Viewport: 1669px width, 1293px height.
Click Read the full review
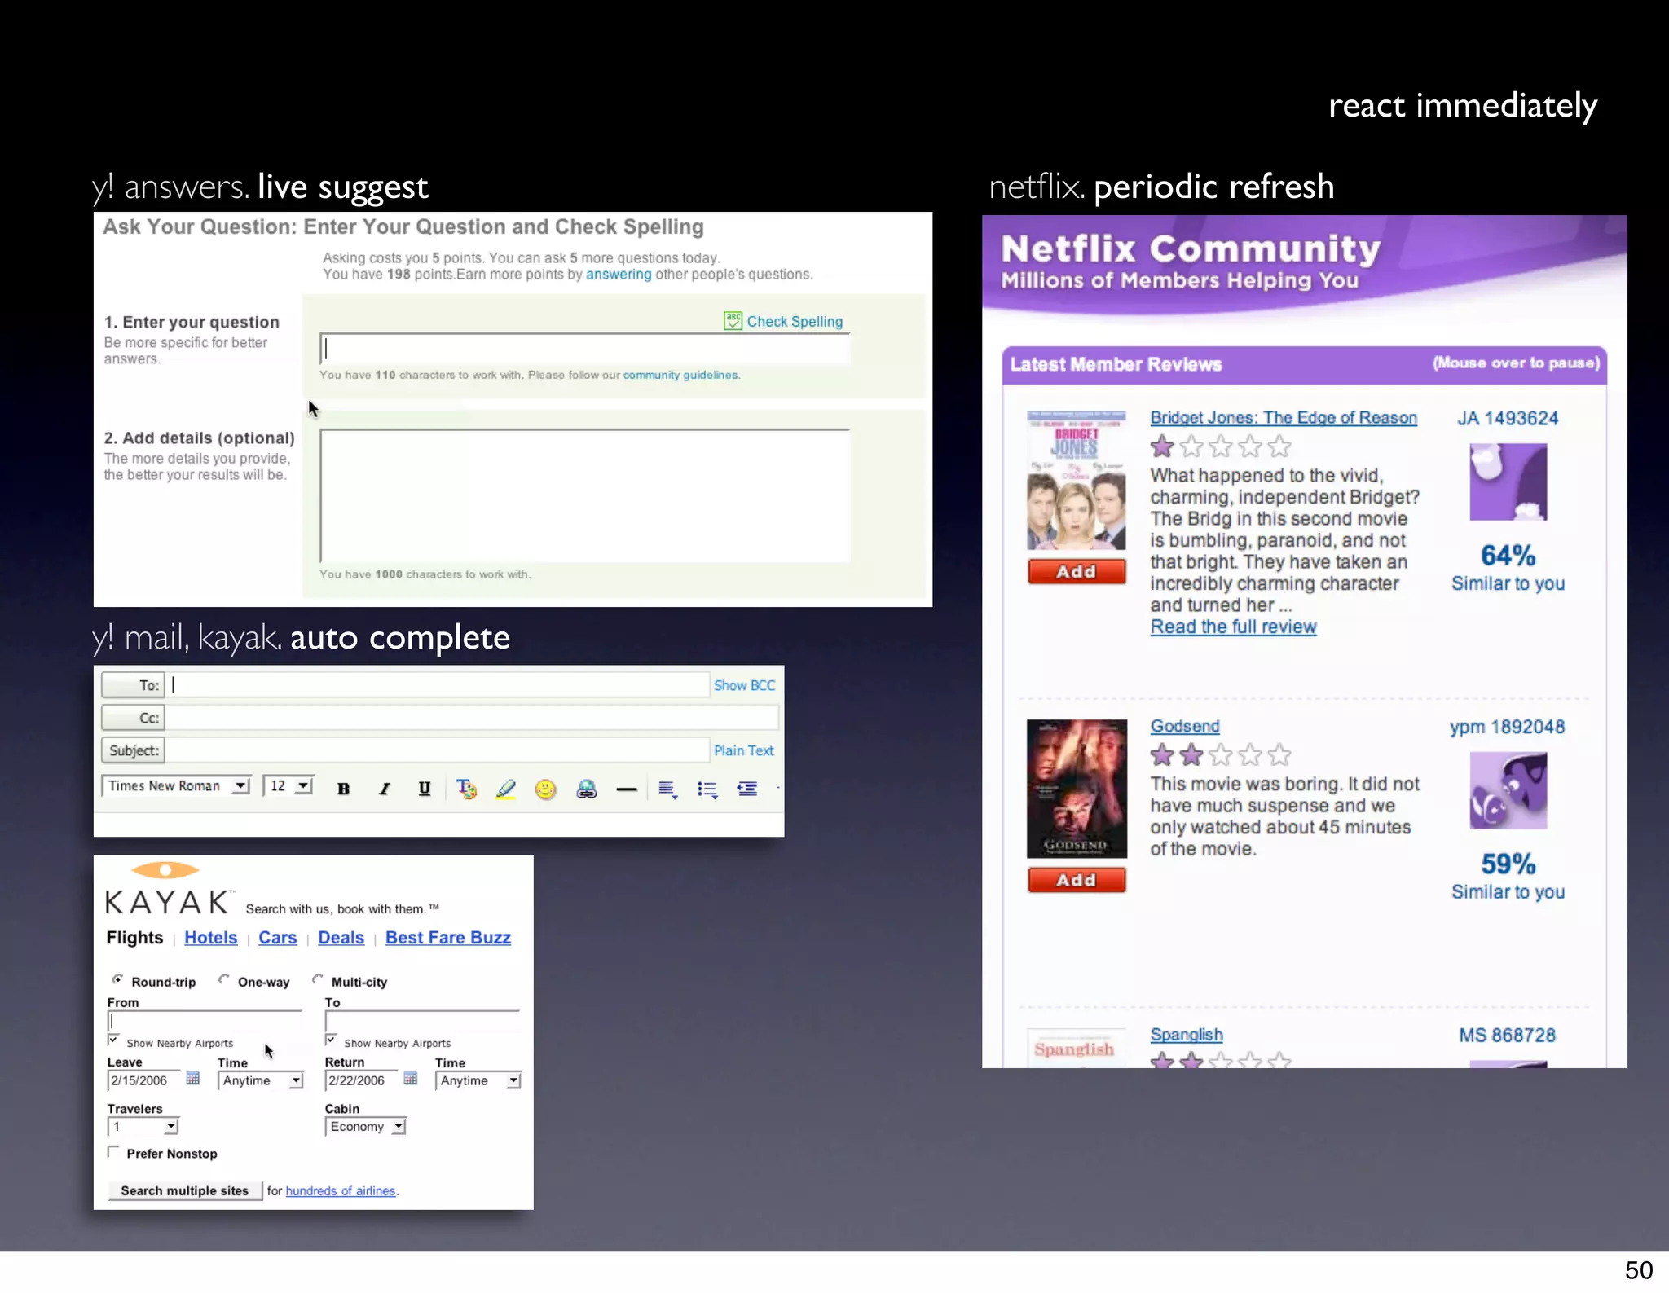pos(1233,627)
